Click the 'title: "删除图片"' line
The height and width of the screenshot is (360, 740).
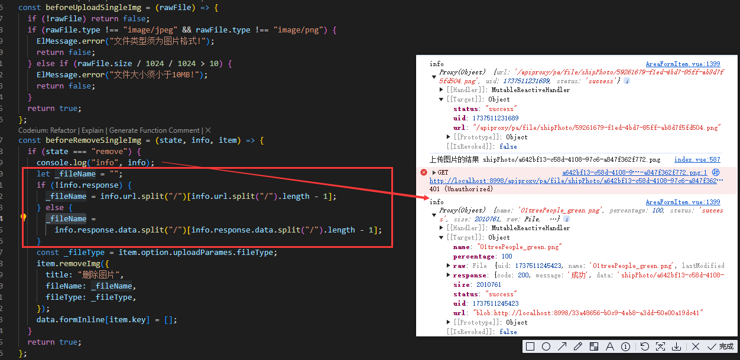point(85,274)
